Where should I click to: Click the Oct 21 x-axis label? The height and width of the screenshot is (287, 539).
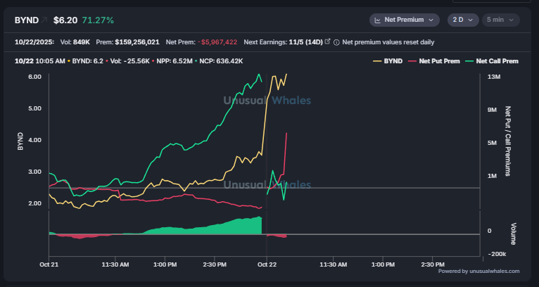(x=49, y=264)
